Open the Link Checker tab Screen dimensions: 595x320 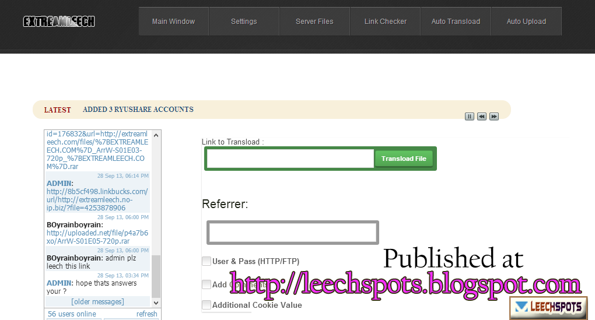(385, 22)
